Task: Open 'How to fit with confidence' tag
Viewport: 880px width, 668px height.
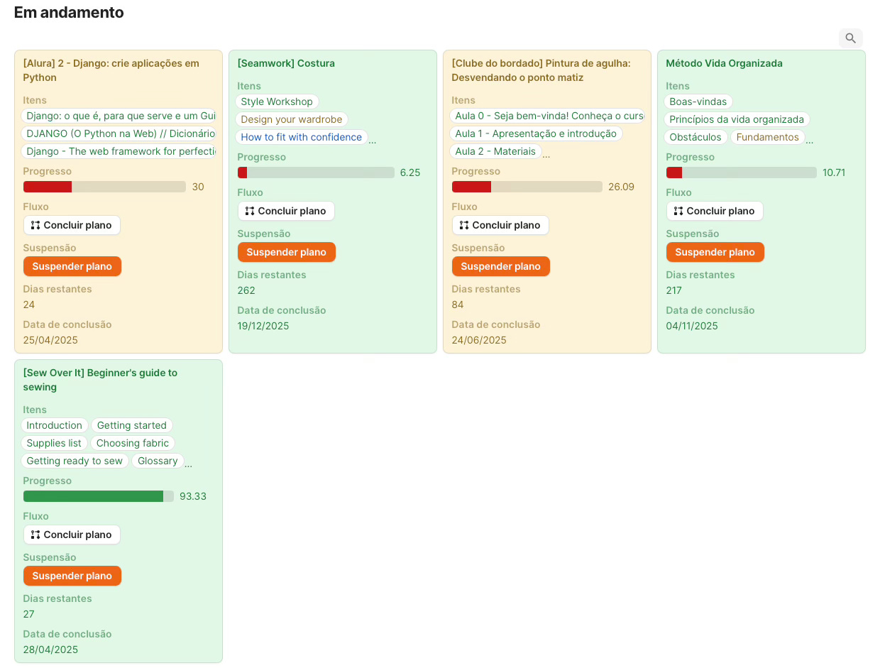Action: 302,137
